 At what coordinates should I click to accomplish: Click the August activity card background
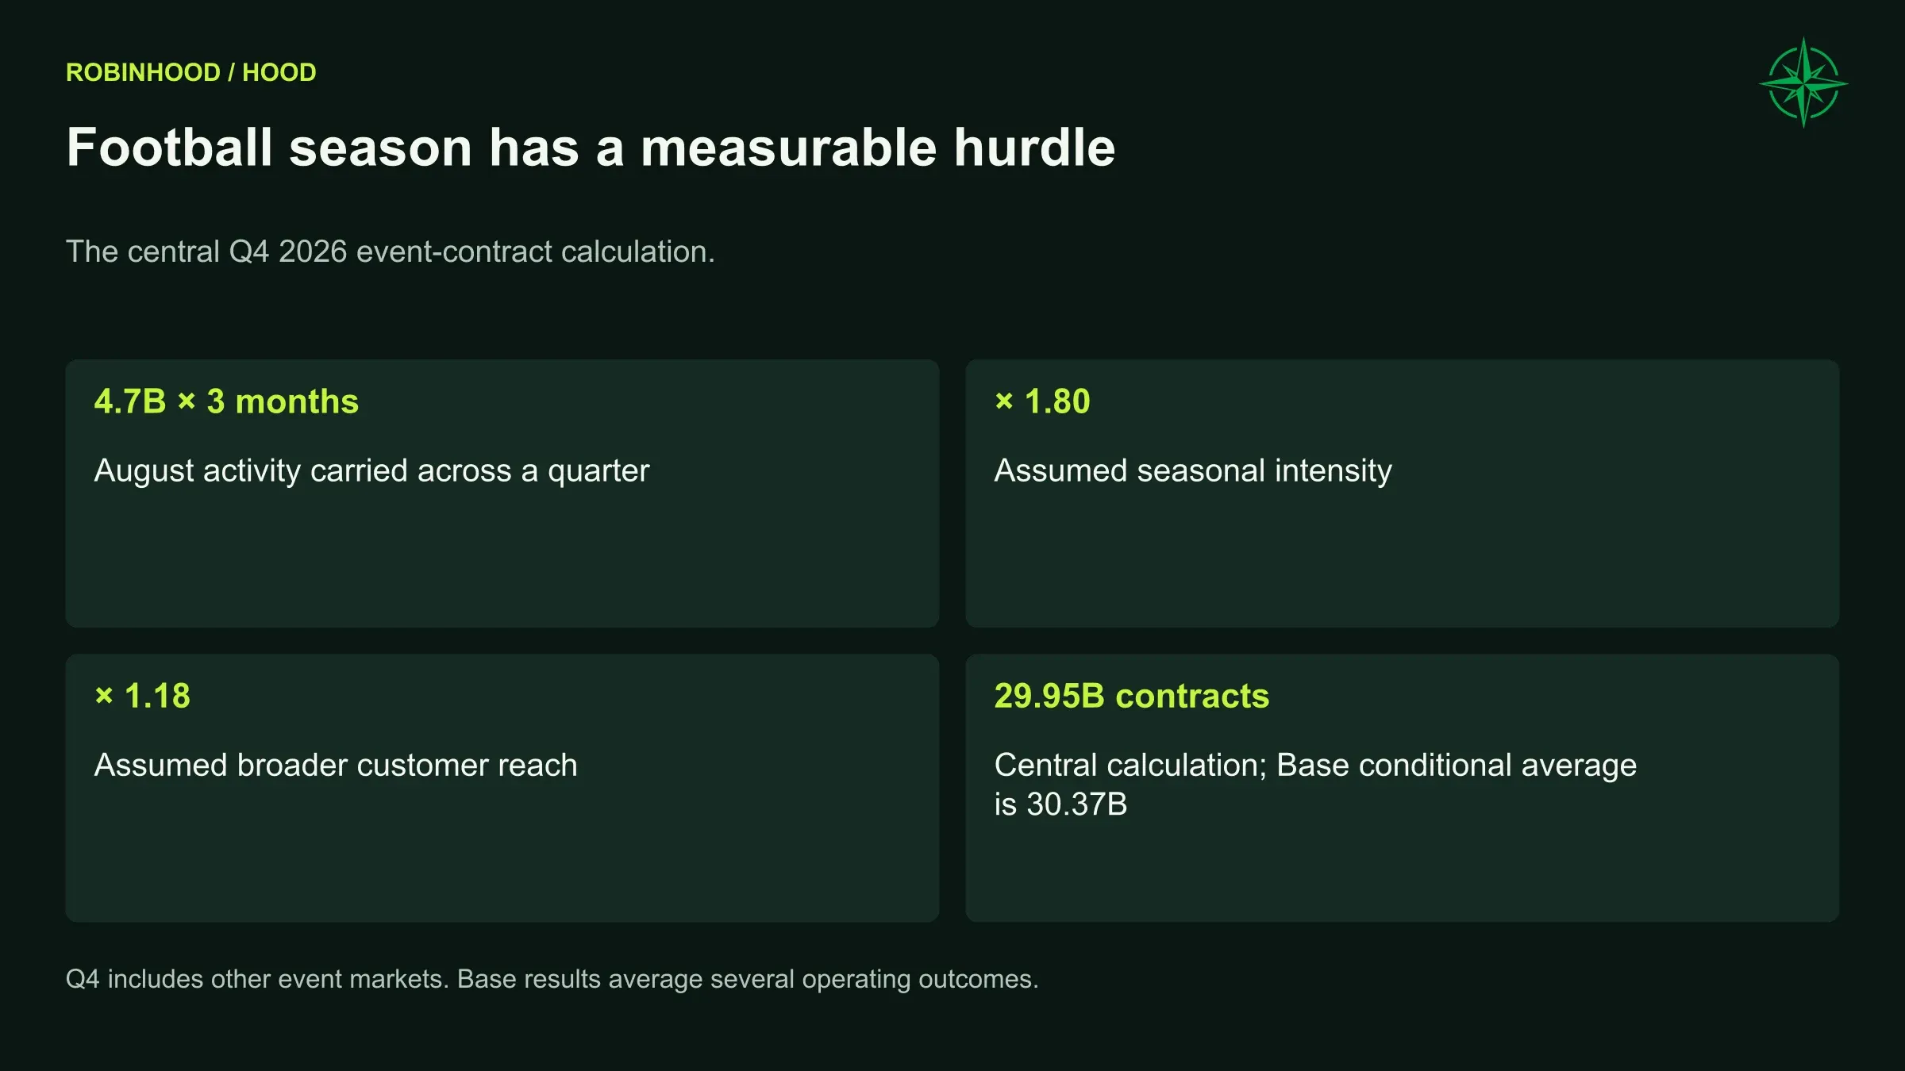tap(502, 555)
